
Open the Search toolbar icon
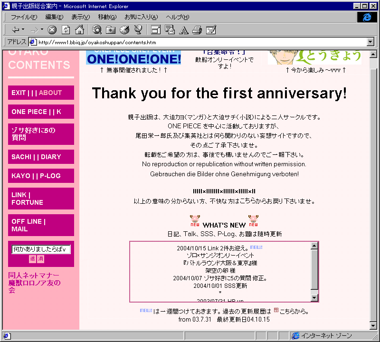(x=97, y=30)
